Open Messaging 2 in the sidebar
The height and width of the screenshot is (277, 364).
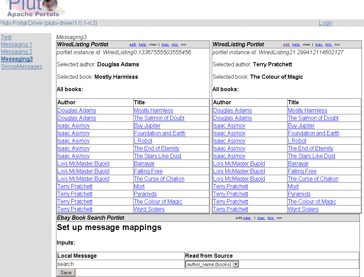tap(17, 52)
